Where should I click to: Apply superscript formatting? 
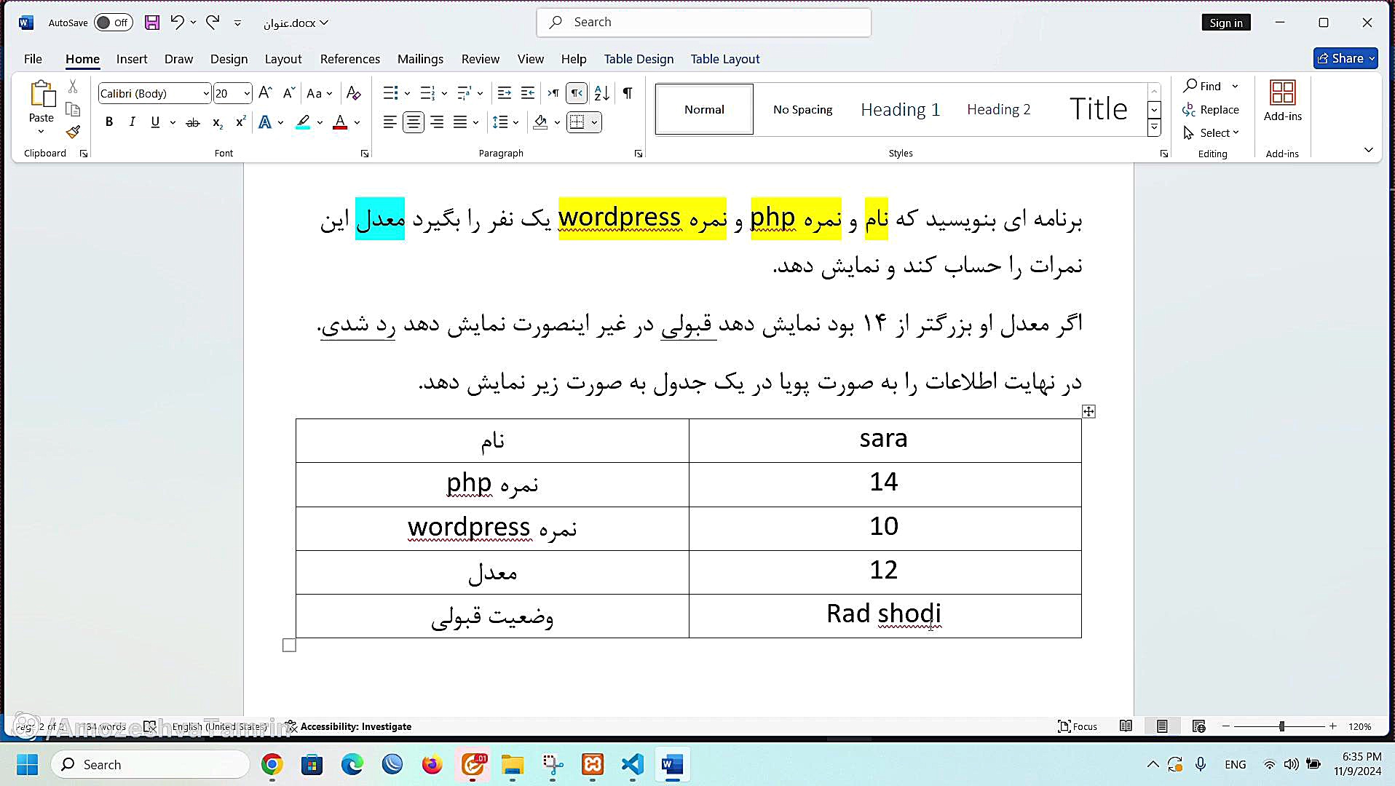coord(240,122)
